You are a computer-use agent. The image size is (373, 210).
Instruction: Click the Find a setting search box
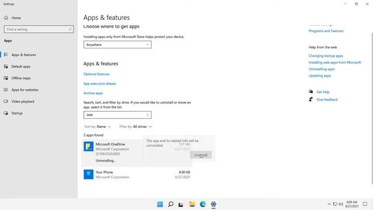click(x=39, y=29)
